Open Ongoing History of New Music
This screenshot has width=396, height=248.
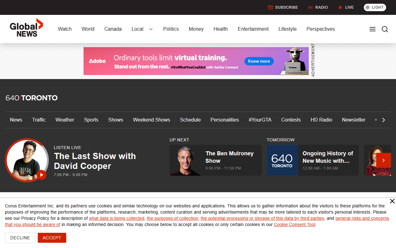click(x=328, y=157)
